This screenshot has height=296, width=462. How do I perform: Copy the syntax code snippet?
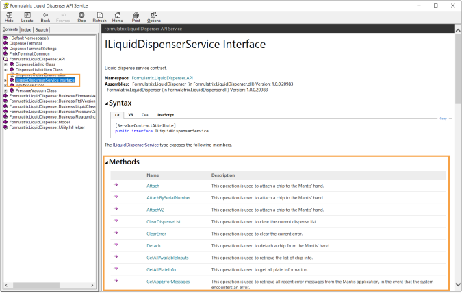[x=443, y=119]
